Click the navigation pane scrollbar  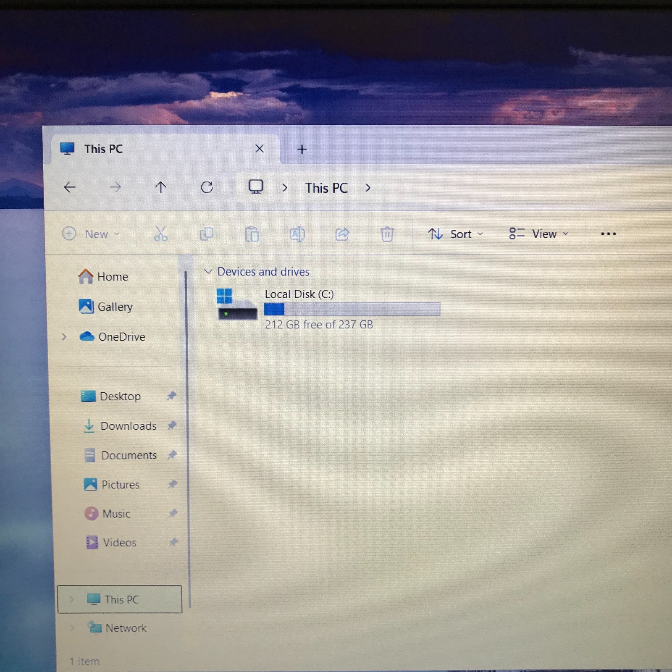coord(188,439)
